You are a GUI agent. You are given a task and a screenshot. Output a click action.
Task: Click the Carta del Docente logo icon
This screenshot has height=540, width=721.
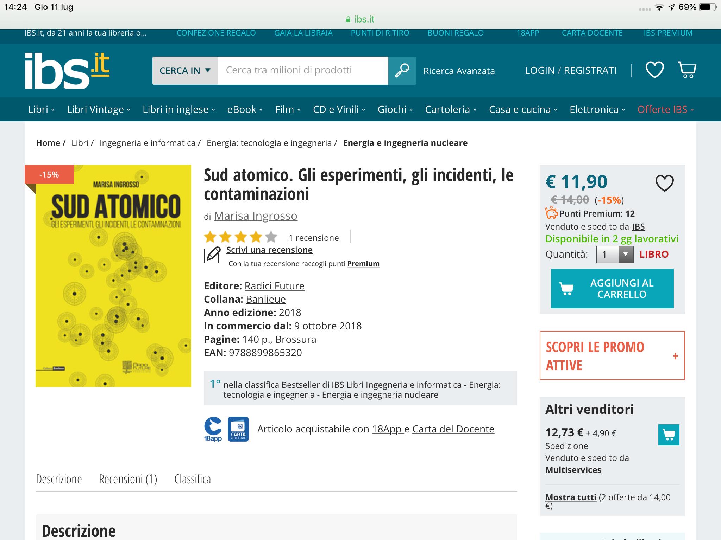(238, 429)
